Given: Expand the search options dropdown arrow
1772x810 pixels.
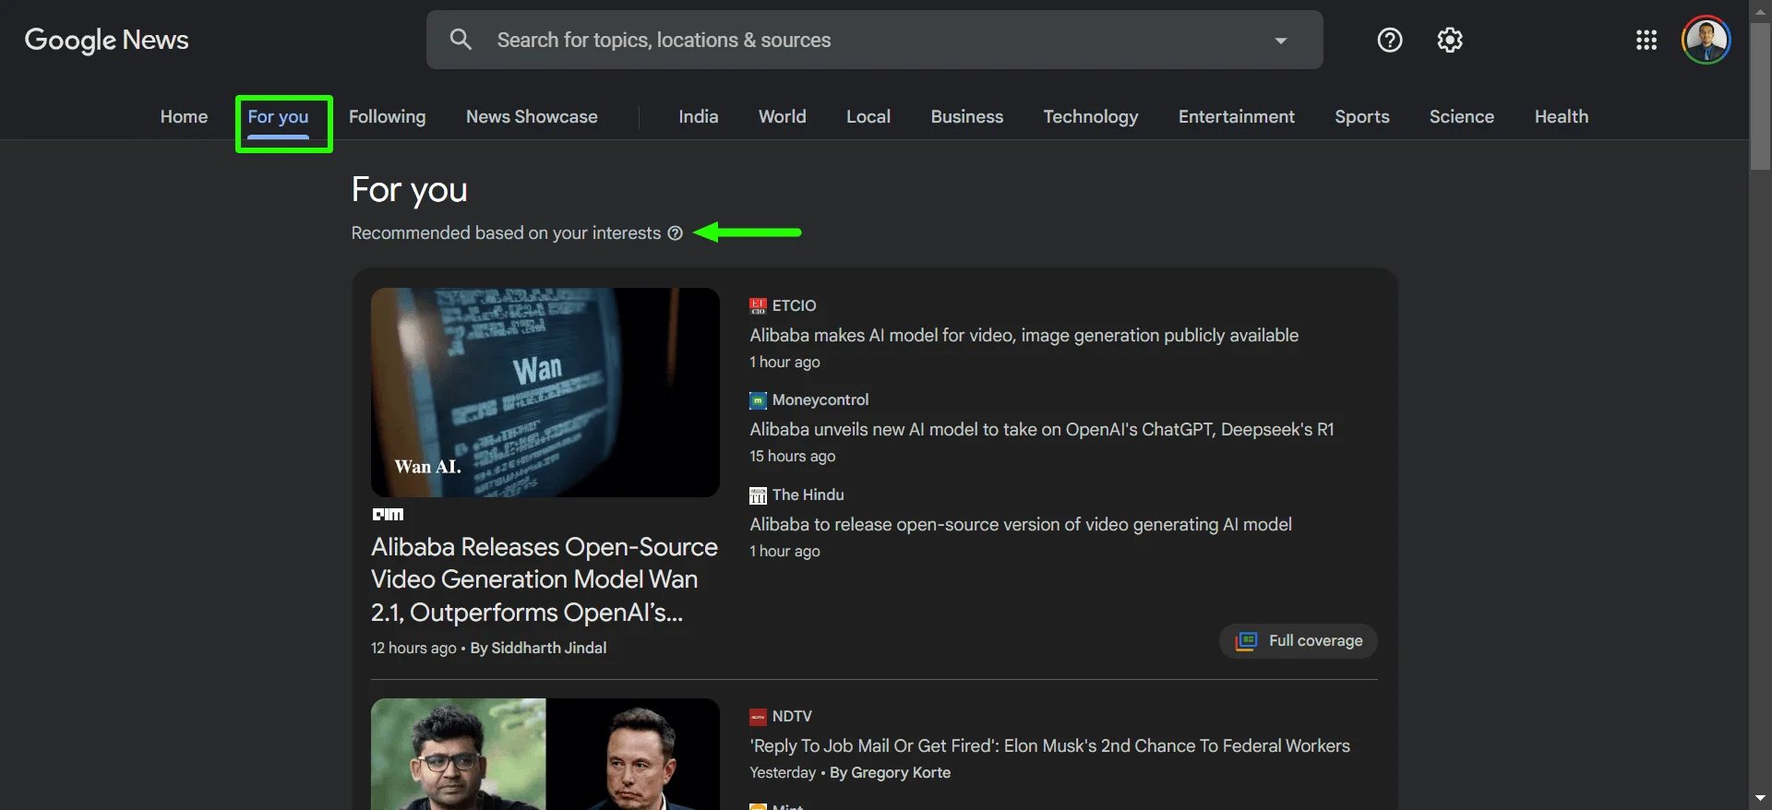Looking at the screenshot, I should click(x=1280, y=41).
